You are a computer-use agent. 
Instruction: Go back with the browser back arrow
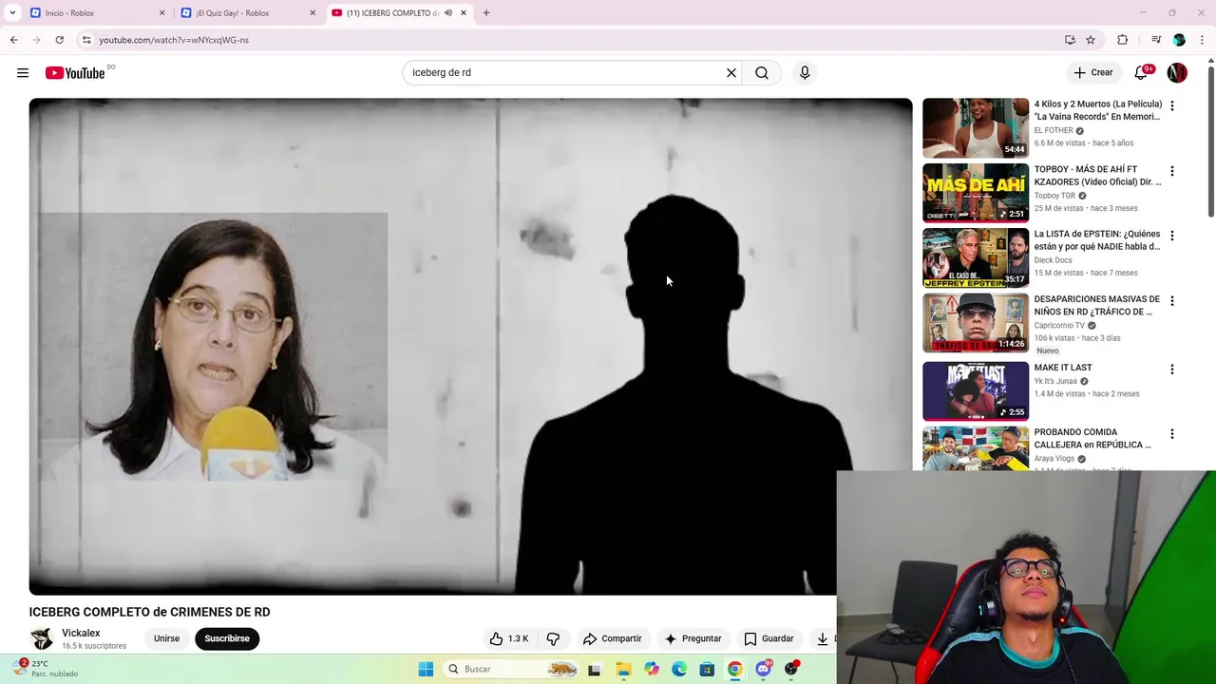point(13,40)
